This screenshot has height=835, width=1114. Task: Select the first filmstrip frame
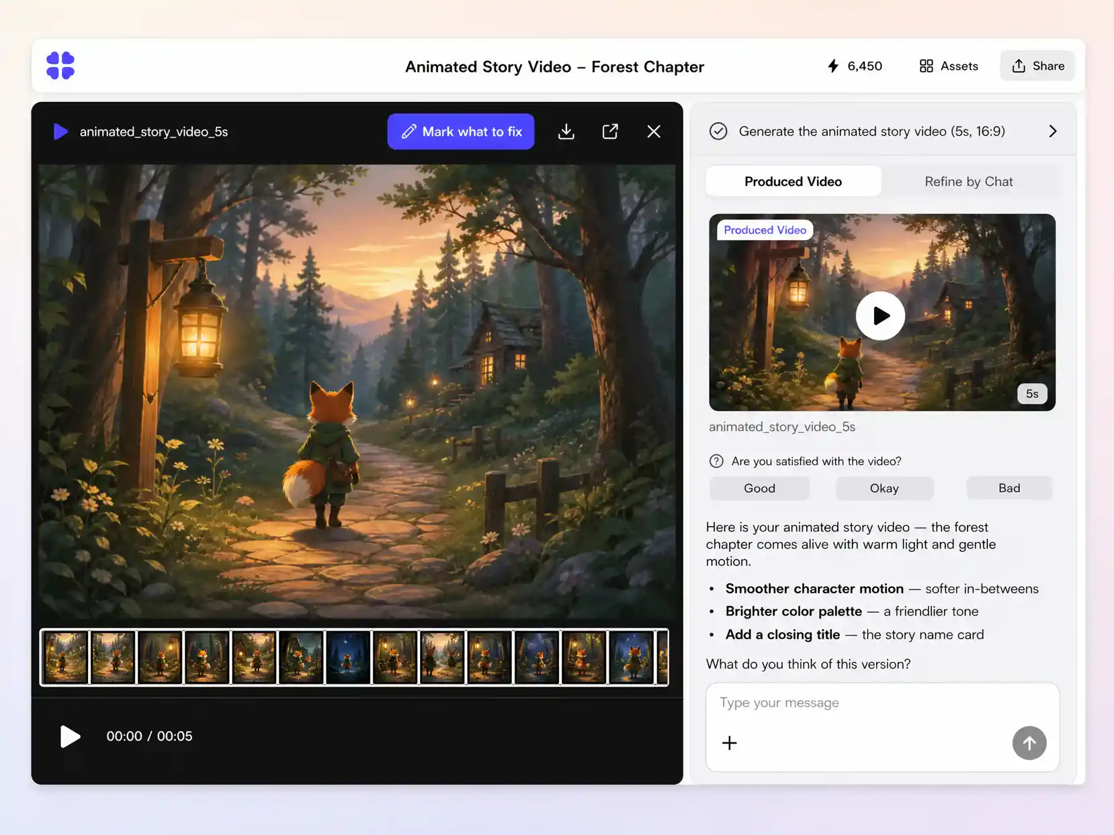coord(66,657)
